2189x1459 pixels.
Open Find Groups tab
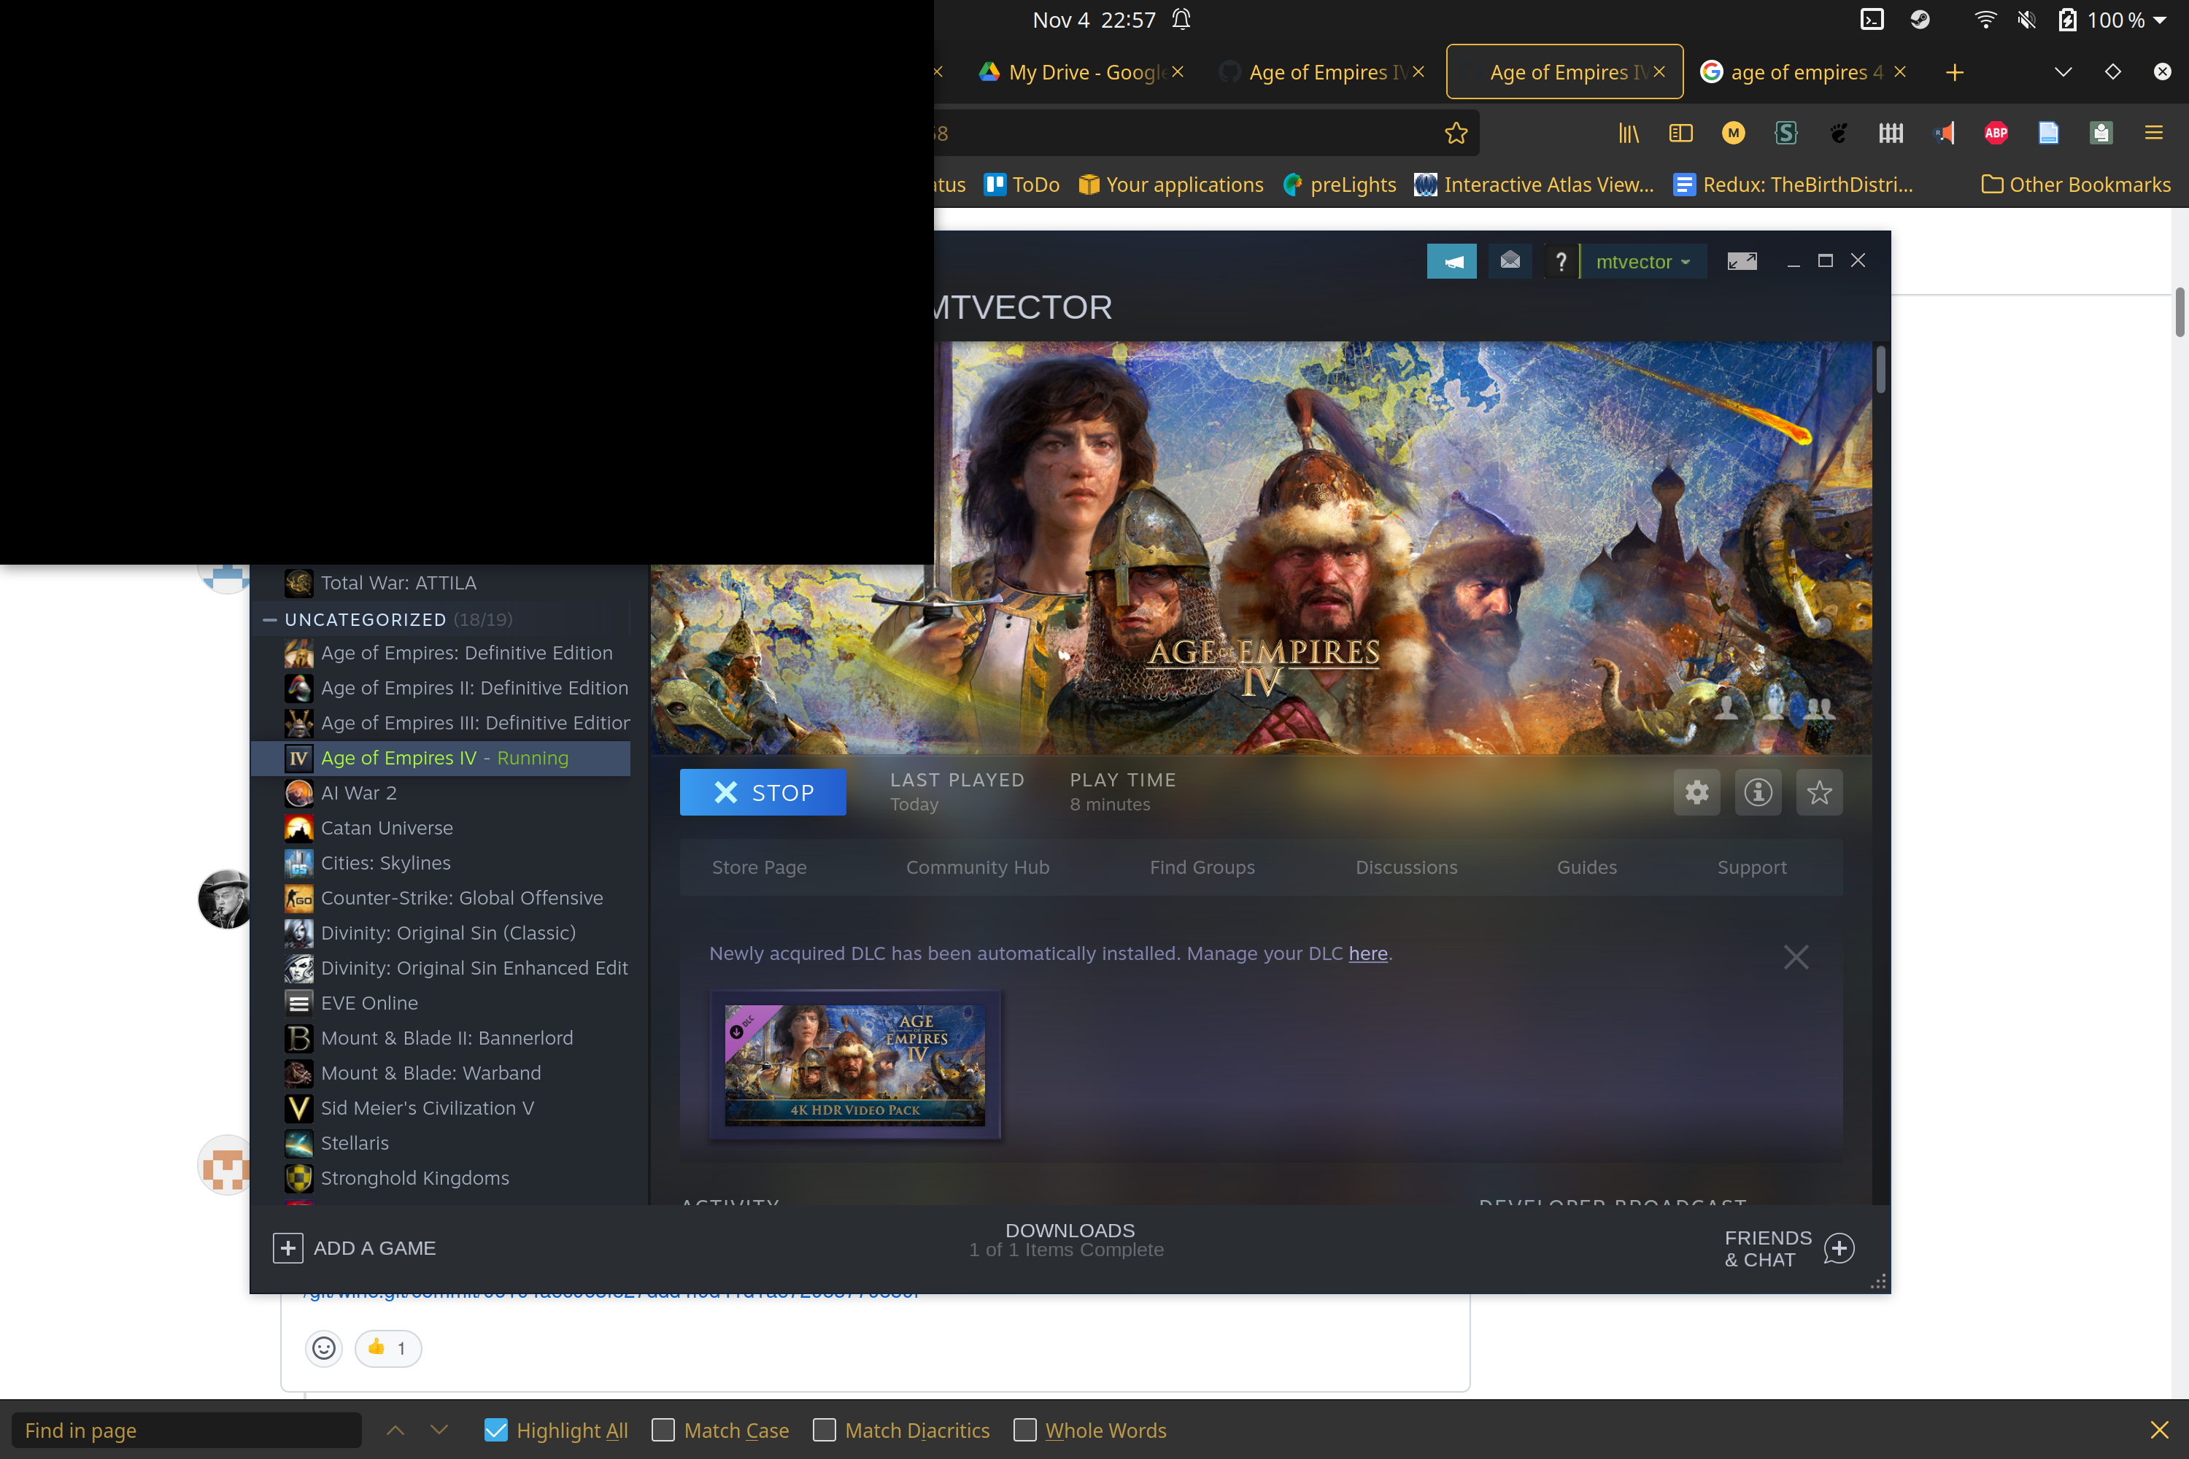(1202, 867)
